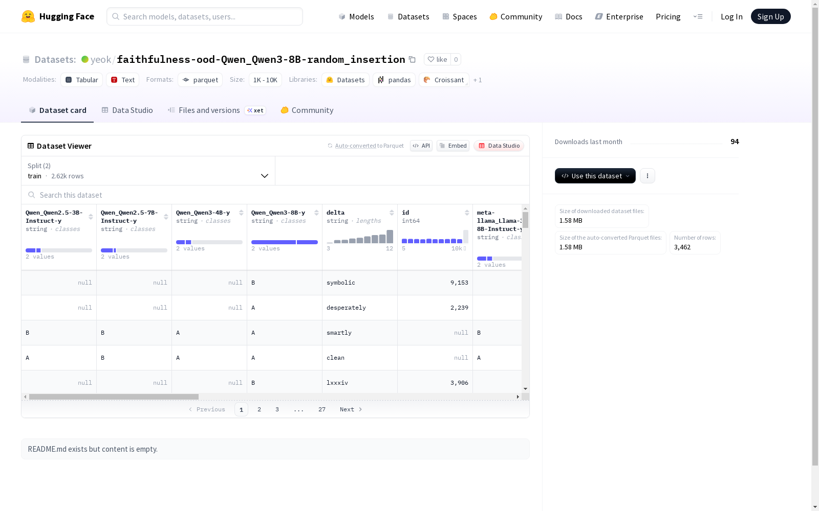This screenshot has height=511, width=819.
Task: Click the API button in viewer
Action: [421, 146]
